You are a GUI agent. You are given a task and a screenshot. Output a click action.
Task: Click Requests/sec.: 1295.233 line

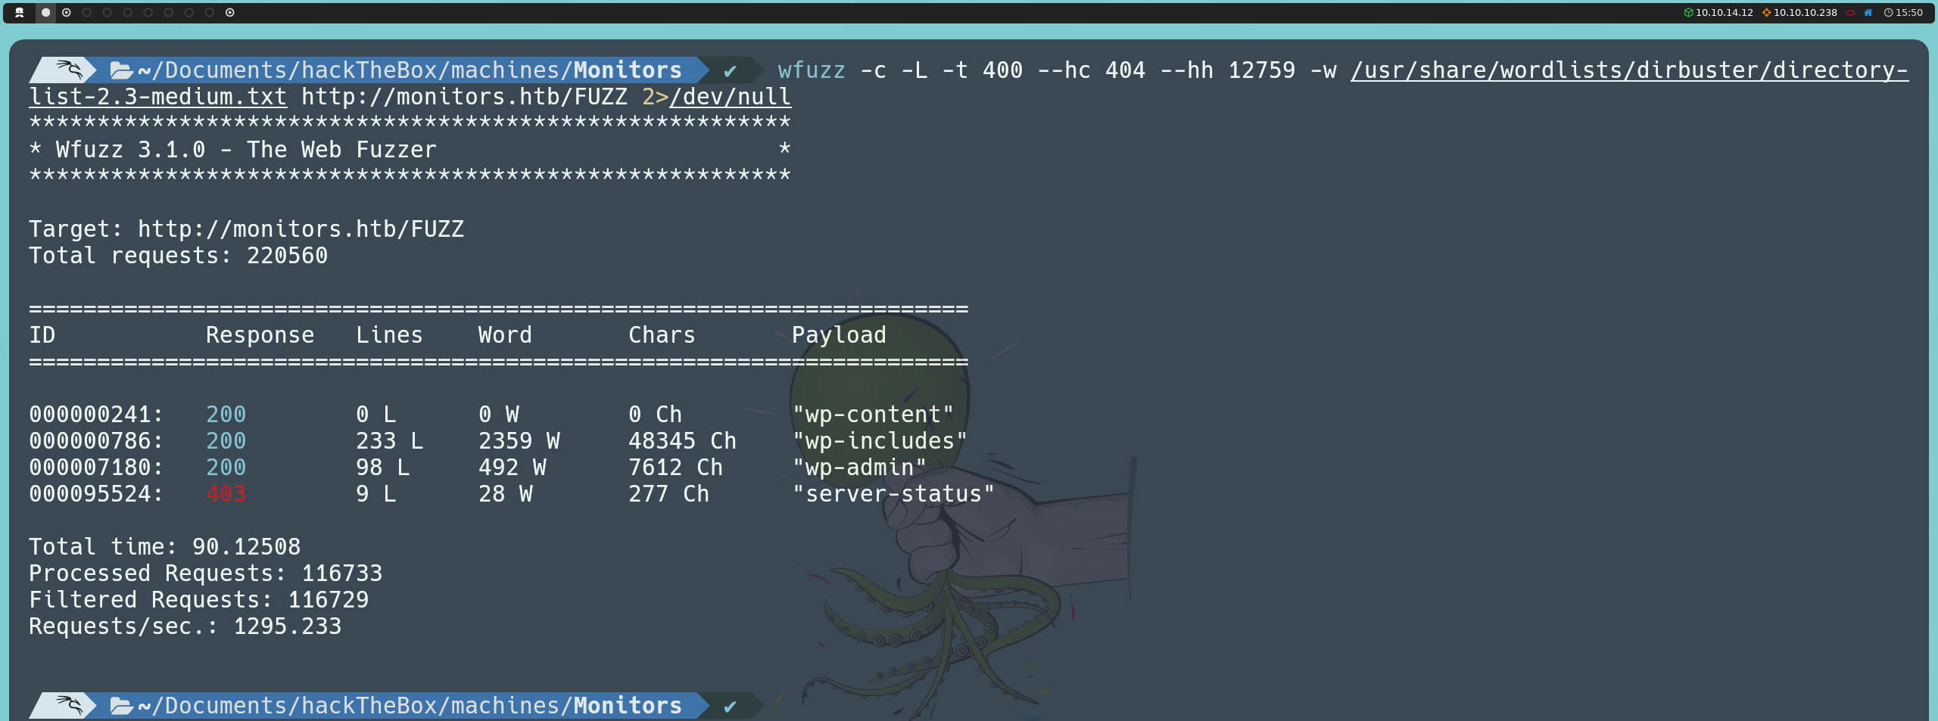tap(185, 626)
